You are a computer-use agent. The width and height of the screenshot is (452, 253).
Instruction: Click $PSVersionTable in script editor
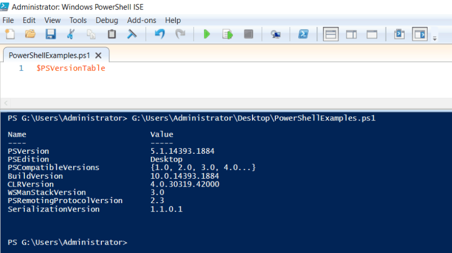pos(71,68)
